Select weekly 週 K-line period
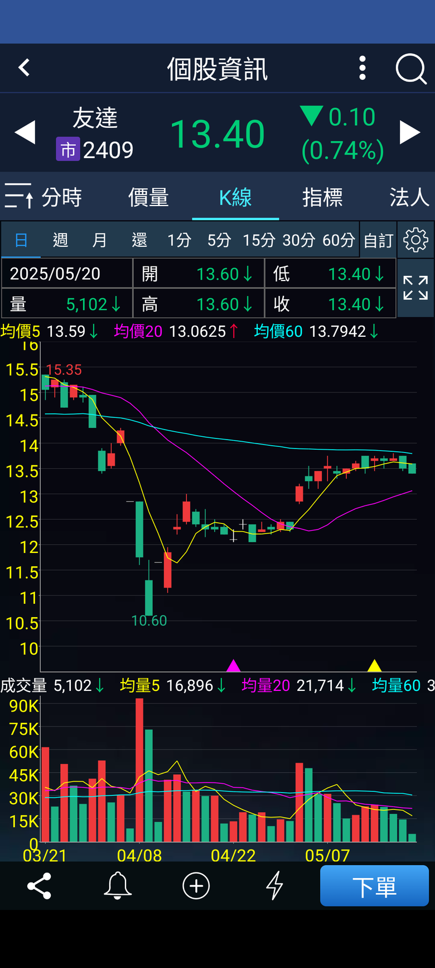Screen dimensions: 435x968 tap(60, 240)
